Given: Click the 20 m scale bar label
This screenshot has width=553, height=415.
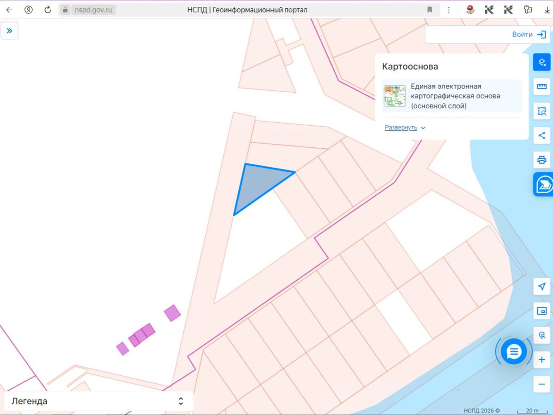Looking at the screenshot, I should pos(532,410).
